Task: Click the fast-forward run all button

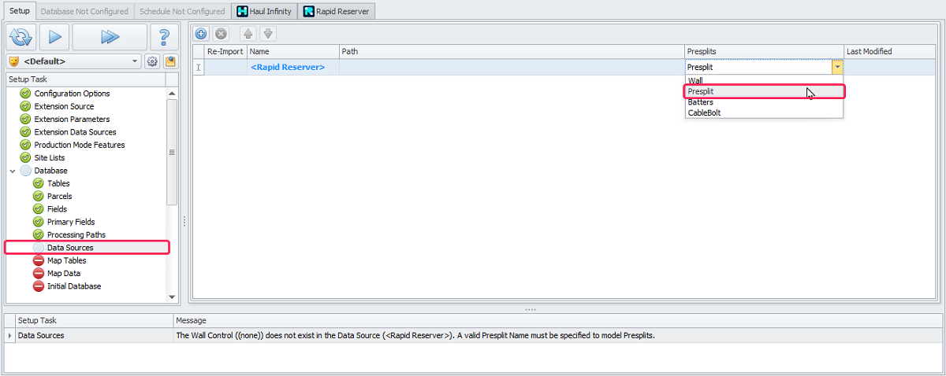Action: coord(110,37)
